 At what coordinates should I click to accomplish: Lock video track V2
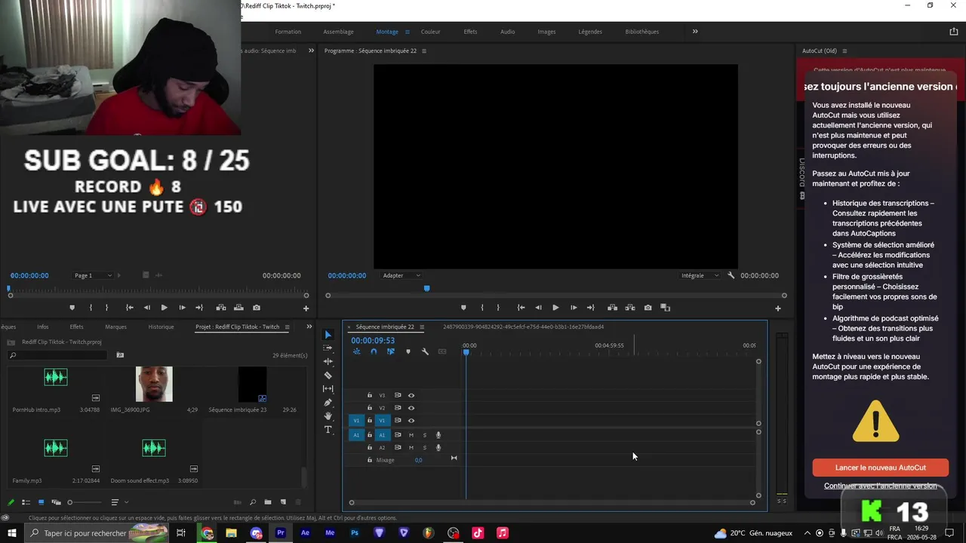pos(369,408)
